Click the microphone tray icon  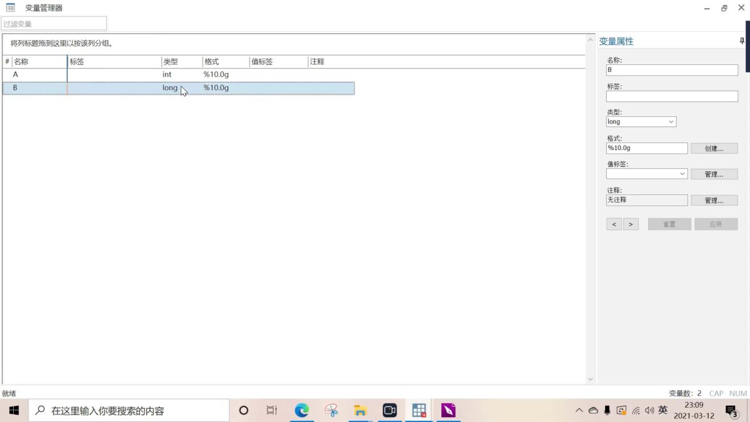tap(607, 411)
